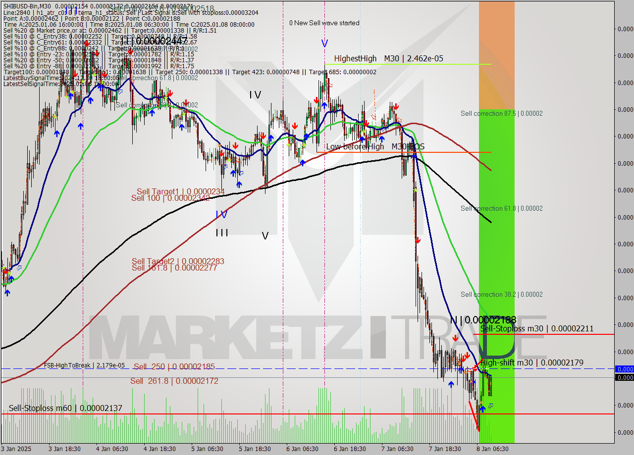This screenshot has width=634, height=455.
Task: Click the 7 Jan 06:30 time axis label
Action: [x=397, y=449]
